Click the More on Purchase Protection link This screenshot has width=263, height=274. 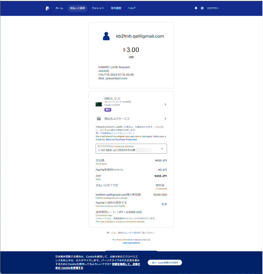coord(121,139)
